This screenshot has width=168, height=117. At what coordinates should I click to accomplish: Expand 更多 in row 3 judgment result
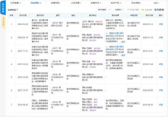pyautogui.click(x=123, y=55)
